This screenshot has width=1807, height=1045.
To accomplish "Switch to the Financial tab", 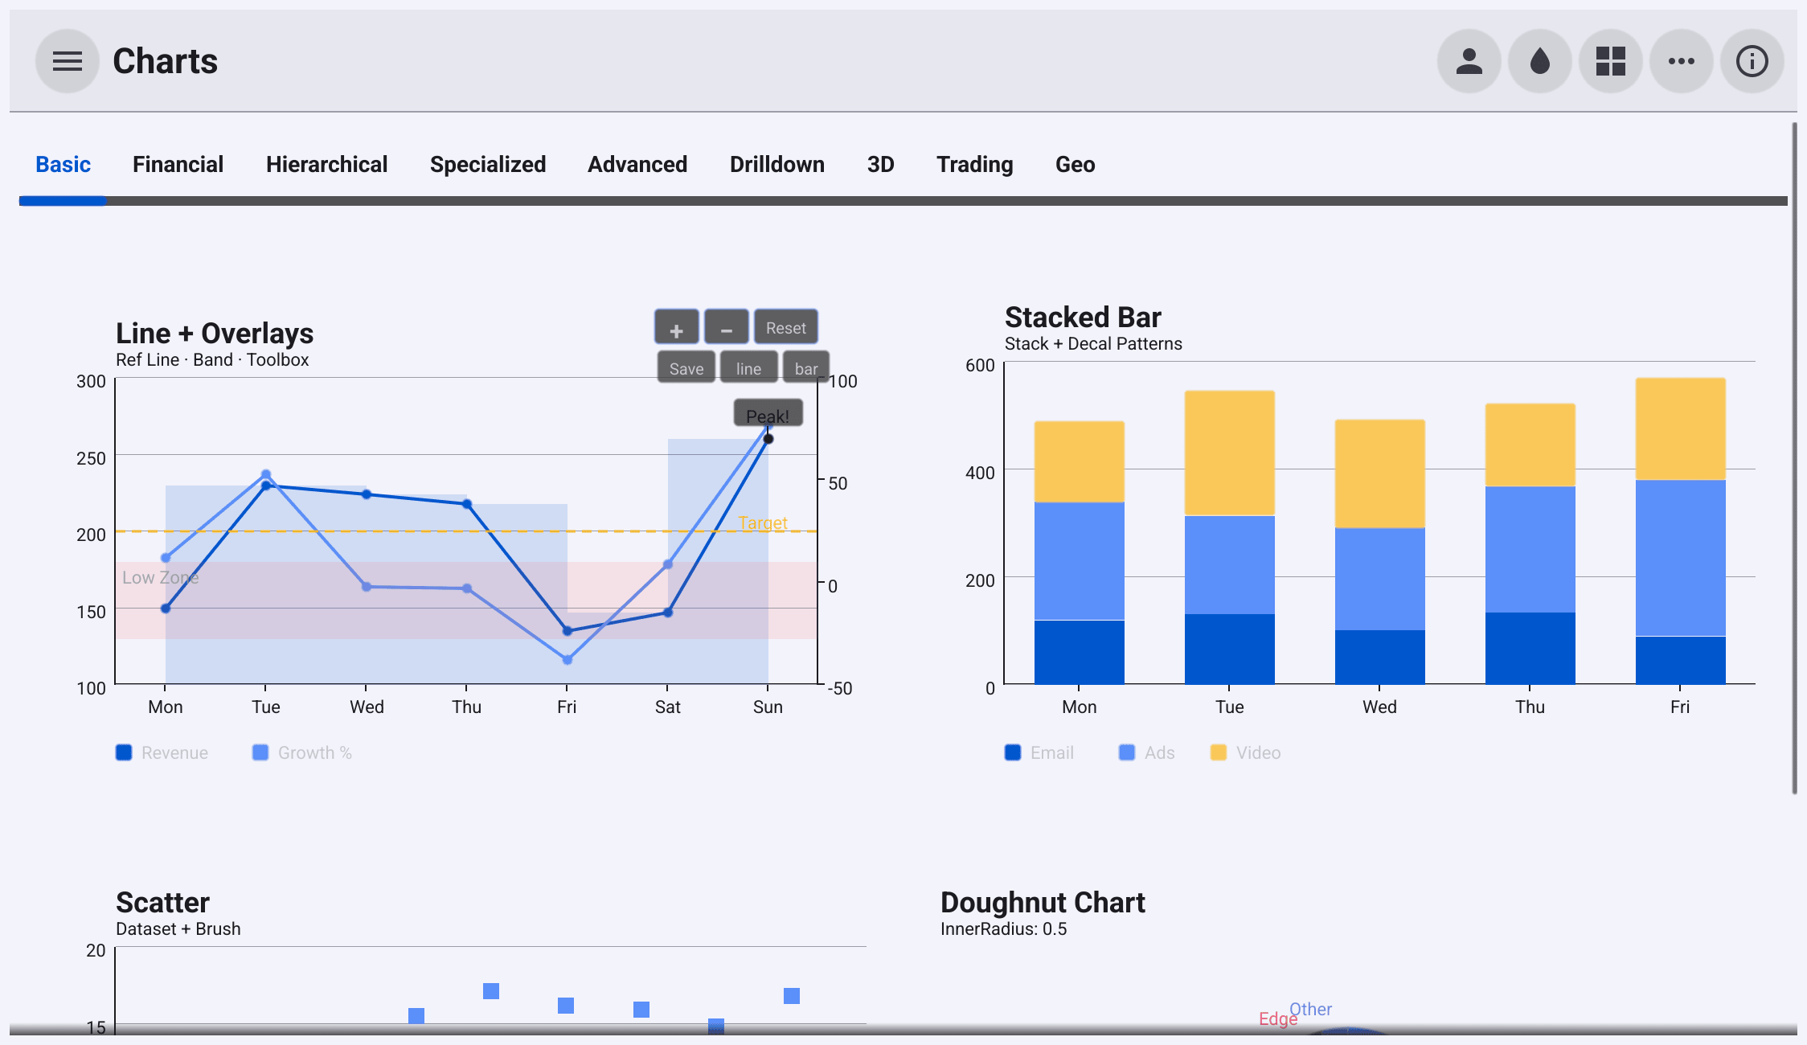I will coord(178,164).
